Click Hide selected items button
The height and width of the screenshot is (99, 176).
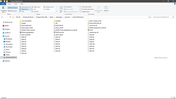click(x=98, y=9)
